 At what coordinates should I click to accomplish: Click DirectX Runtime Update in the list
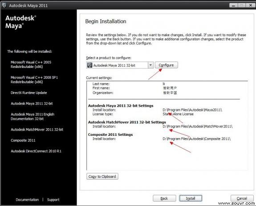[29, 93]
